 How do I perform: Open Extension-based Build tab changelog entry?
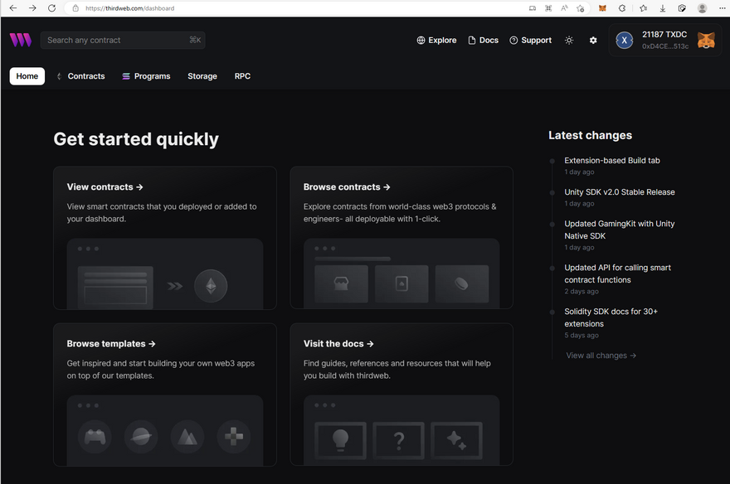(612, 161)
